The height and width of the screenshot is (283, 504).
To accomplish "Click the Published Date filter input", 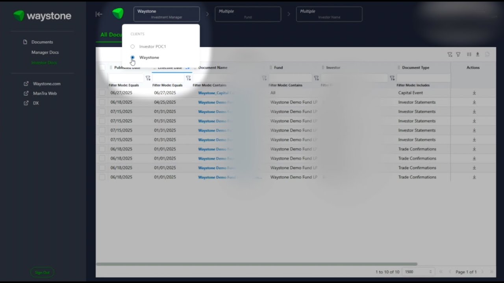I will [126, 78].
